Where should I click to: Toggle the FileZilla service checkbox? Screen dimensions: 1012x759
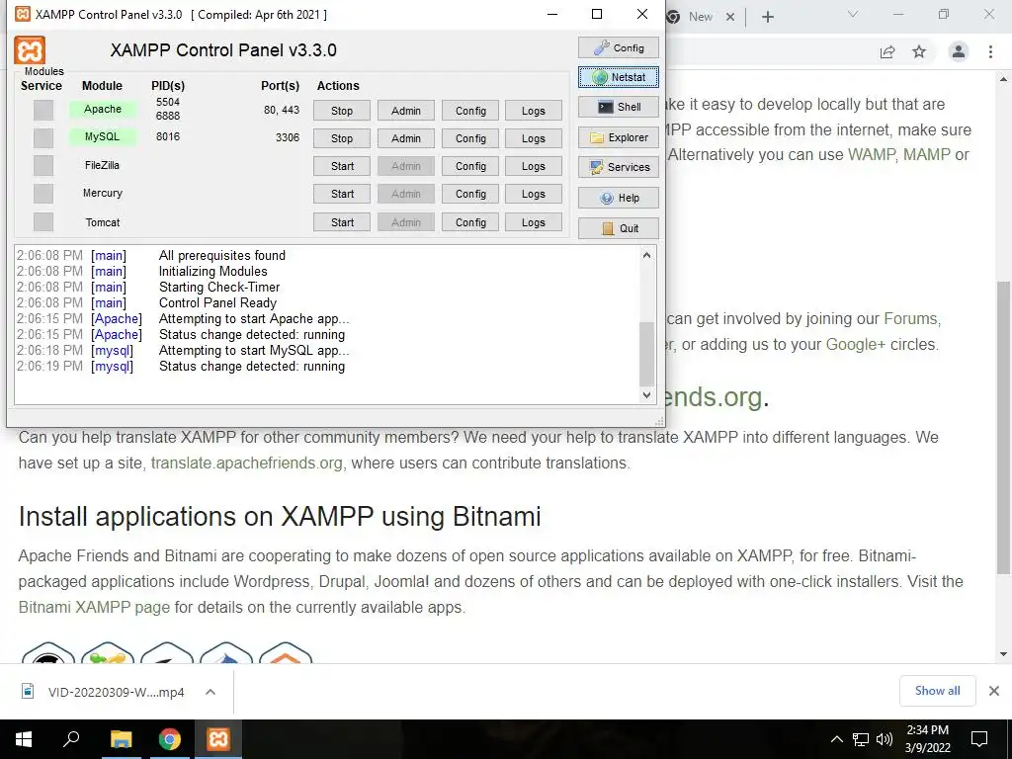tap(43, 166)
